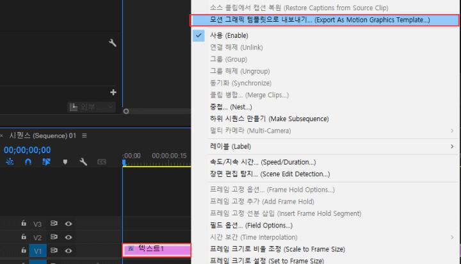Toggle lock on track V3

pos(24,224)
